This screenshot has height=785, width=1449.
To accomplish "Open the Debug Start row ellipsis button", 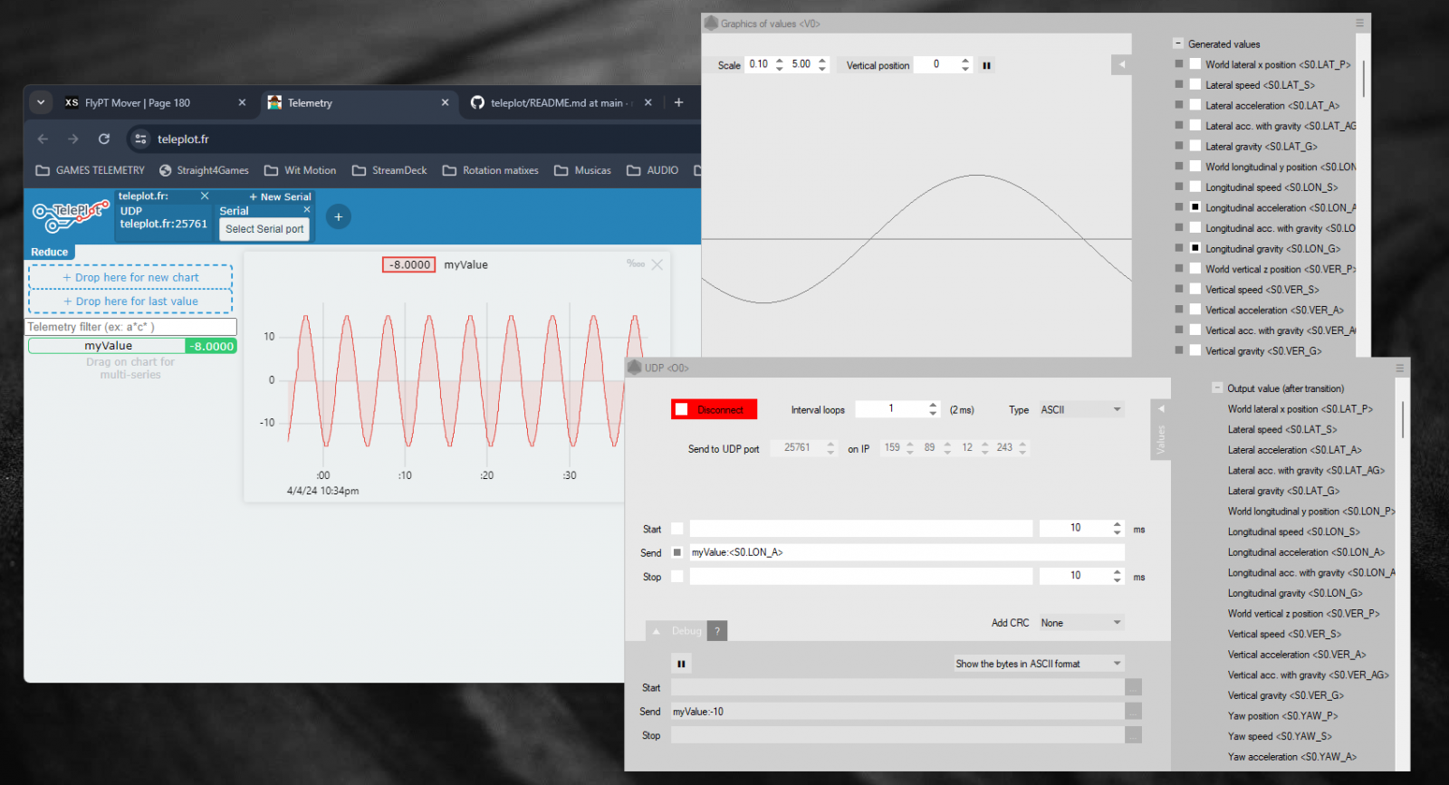I will pos(1133,688).
